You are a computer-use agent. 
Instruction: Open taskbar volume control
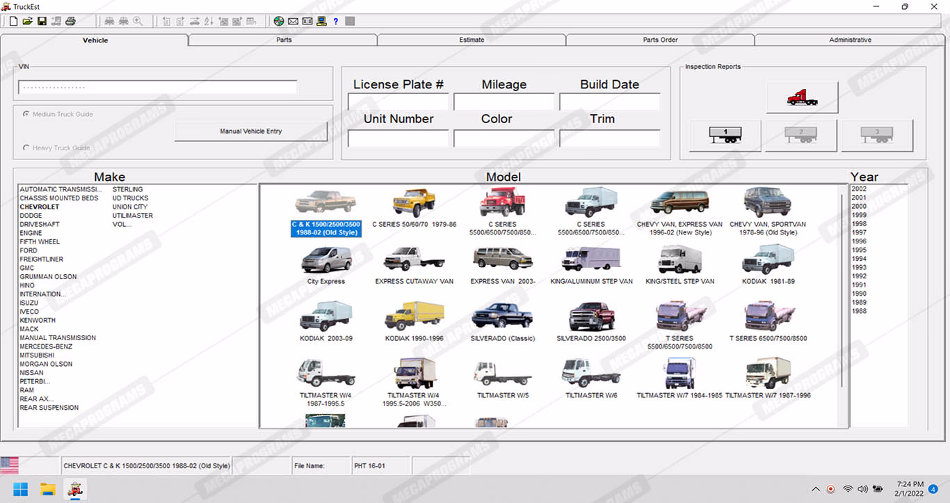pos(862,489)
